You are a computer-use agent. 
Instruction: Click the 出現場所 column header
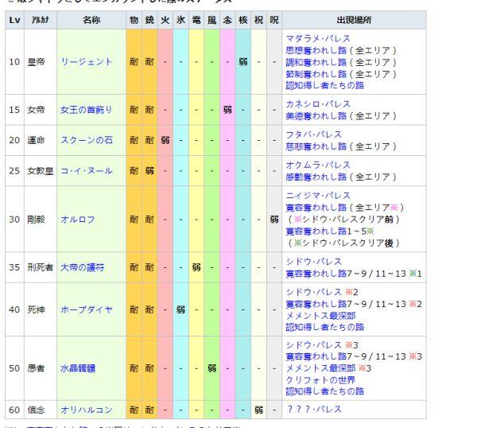click(354, 20)
